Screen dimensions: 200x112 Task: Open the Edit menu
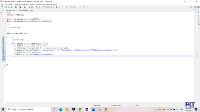tap(6, 4)
